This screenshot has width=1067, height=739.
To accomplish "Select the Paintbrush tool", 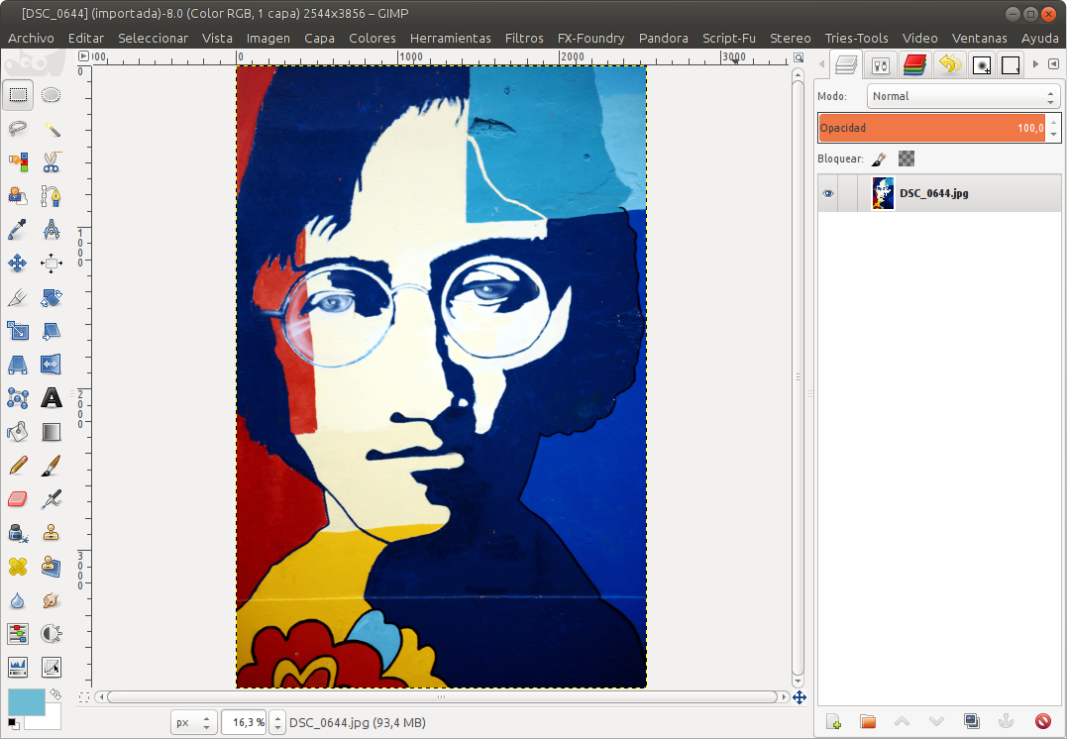I will [x=52, y=466].
